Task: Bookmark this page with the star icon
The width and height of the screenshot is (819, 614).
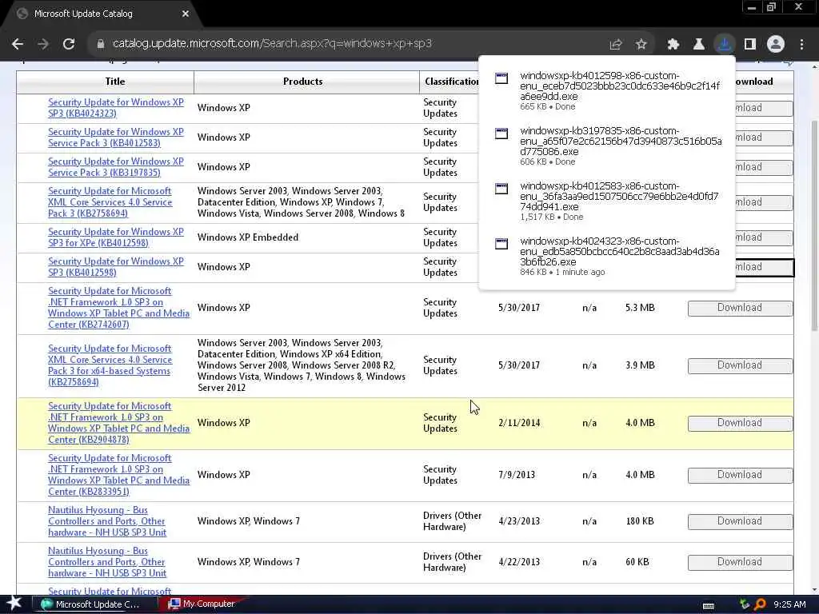Action: coord(641,45)
